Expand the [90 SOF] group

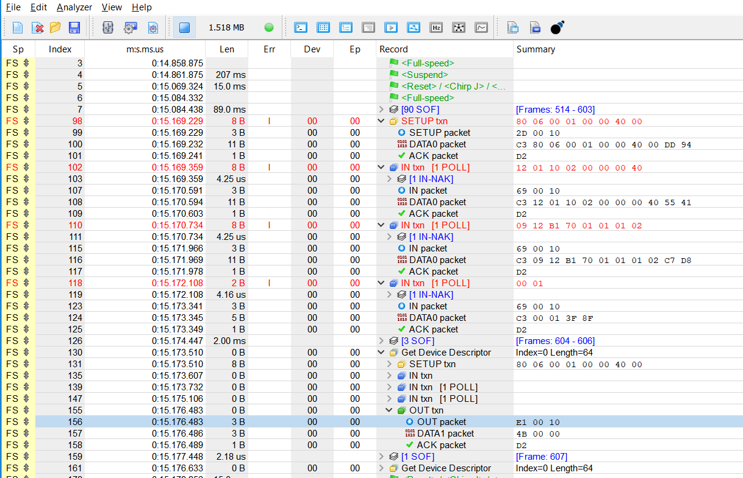tap(382, 110)
